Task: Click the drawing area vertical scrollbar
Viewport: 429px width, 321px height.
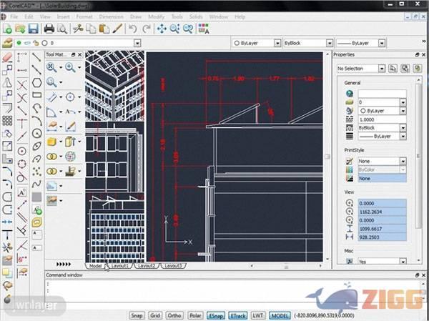Action: click(x=327, y=157)
